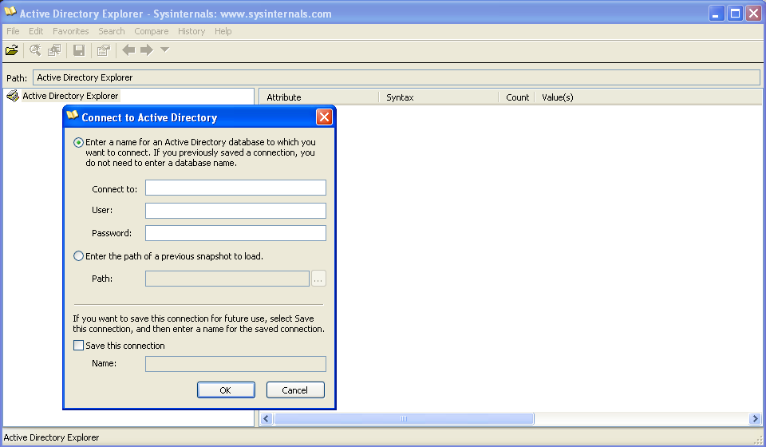The width and height of the screenshot is (766, 447).
Task: Focus the User input field
Action: click(x=235, y=211)
